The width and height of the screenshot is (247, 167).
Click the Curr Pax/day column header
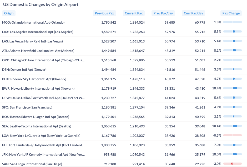point(193,13)
